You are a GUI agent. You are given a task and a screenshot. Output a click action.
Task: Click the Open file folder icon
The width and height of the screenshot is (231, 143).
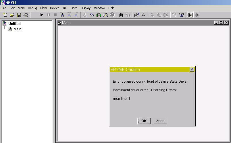tap(12, 15)
